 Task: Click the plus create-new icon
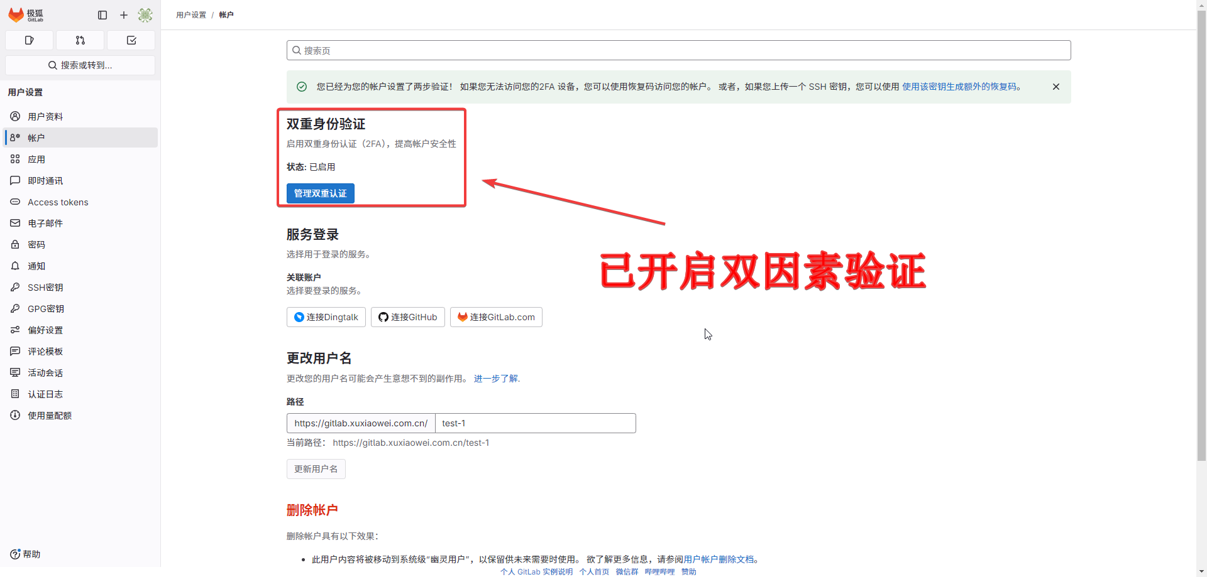(x=124, y=15)
